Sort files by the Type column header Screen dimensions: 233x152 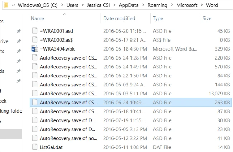158,18
